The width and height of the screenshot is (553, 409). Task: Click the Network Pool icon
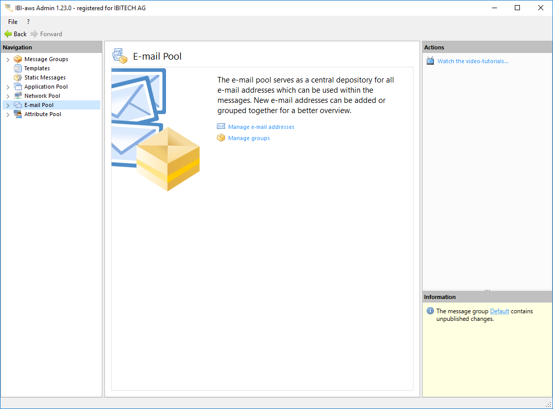click(18, 96)
